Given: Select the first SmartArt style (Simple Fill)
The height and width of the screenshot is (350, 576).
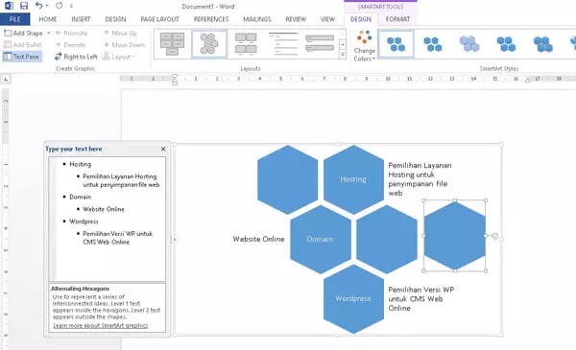Looking at the screenshot, I should 396,44.
